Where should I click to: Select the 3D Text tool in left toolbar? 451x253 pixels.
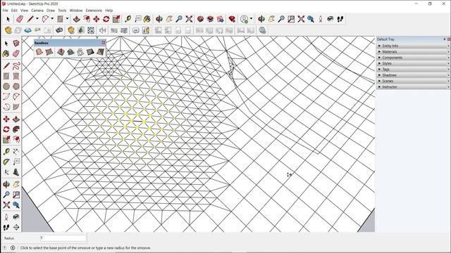click(x=16, y=172)
